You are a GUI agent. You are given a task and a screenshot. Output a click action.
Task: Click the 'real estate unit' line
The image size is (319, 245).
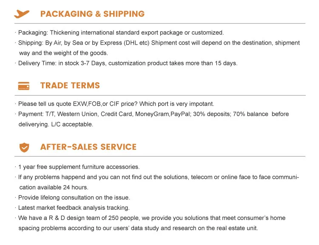[138, 228]
